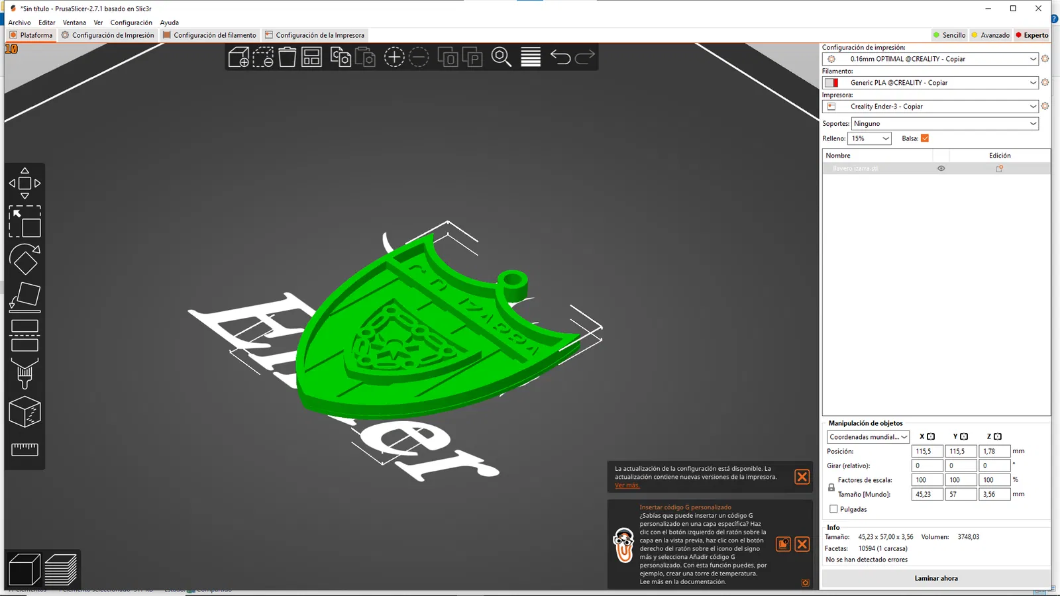Image resolution: width=1060 pixels, height=596 pixels.
Task: Follow the Ver más link
Action: click(627, 485)
